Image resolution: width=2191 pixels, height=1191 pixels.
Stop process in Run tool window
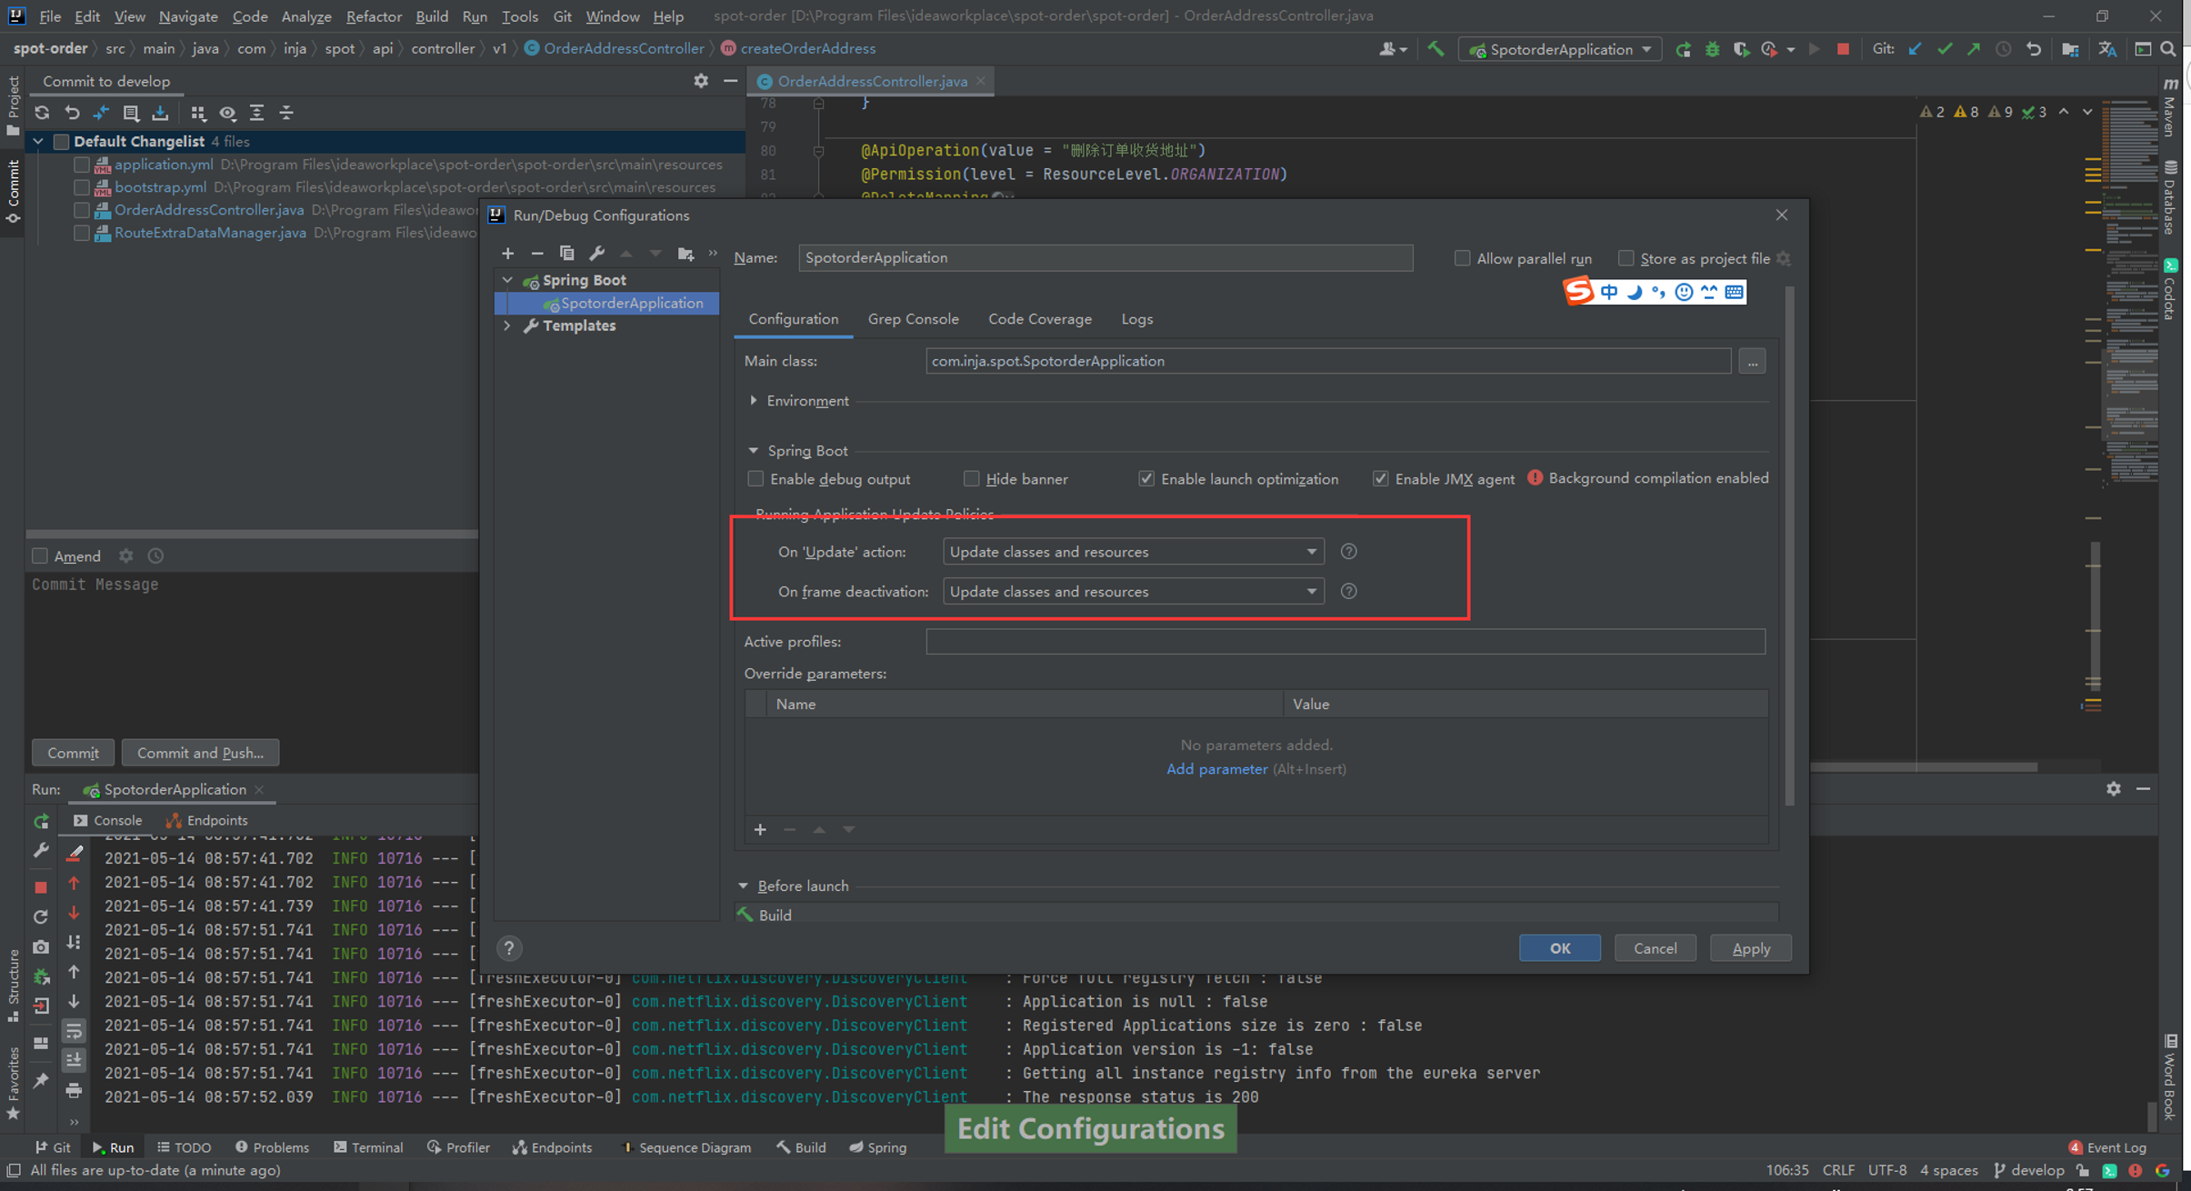tap(41, 886)
